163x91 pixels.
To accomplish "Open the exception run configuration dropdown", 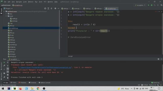I will (140, 5).
